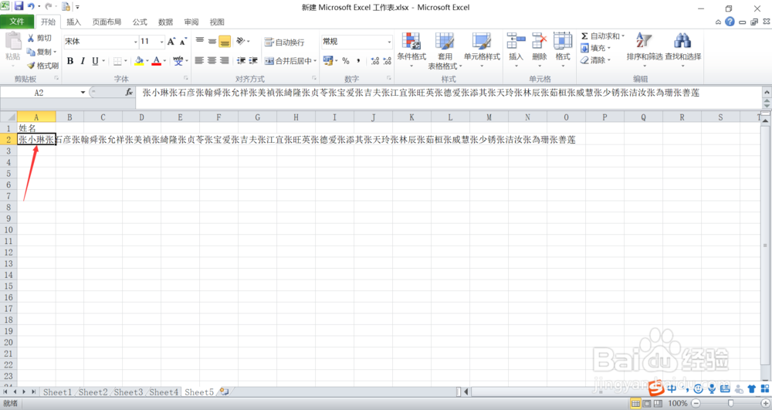The height and width of the screenshot is (410, 772).
Task: Switch to the Insert (插入) ribbon tab
Action: (x=73, y=22)
